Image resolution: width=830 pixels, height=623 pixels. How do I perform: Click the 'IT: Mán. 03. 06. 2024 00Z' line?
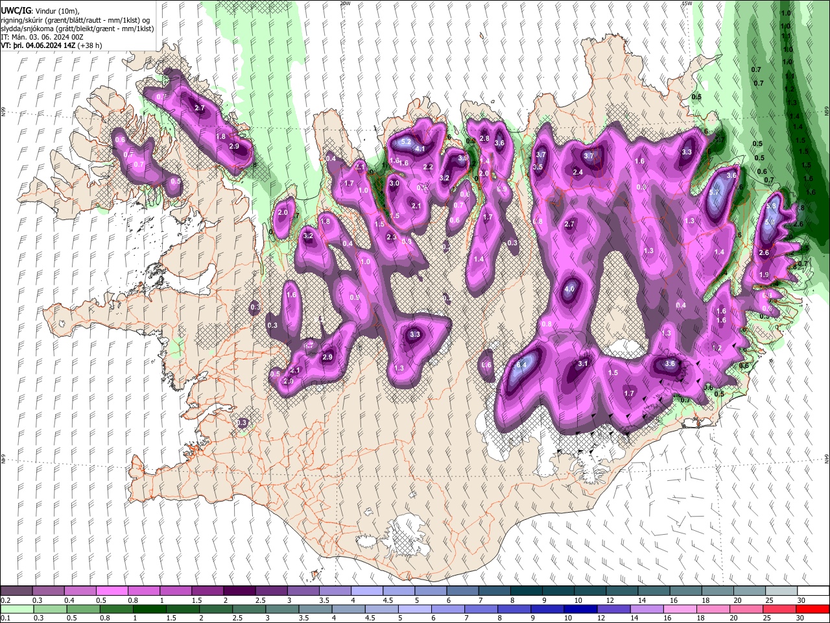pos(41,37)
